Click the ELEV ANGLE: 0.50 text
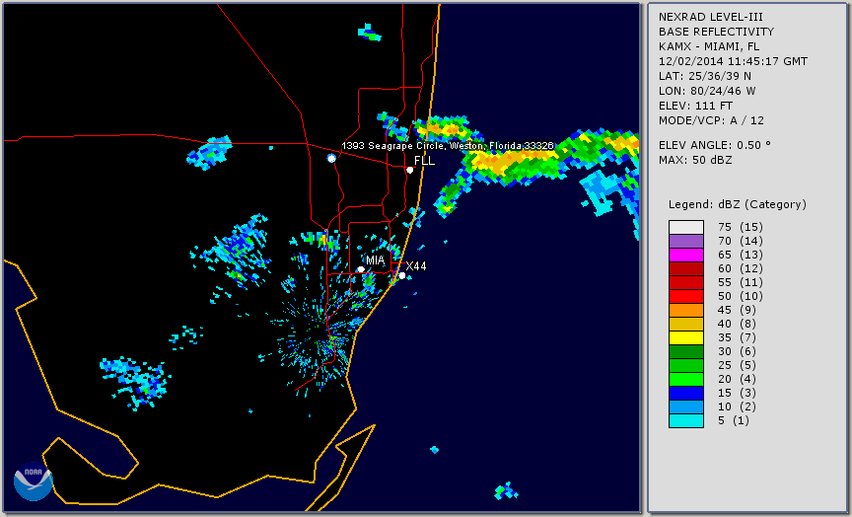Screen dimensions: 852x517 point(715,145)
